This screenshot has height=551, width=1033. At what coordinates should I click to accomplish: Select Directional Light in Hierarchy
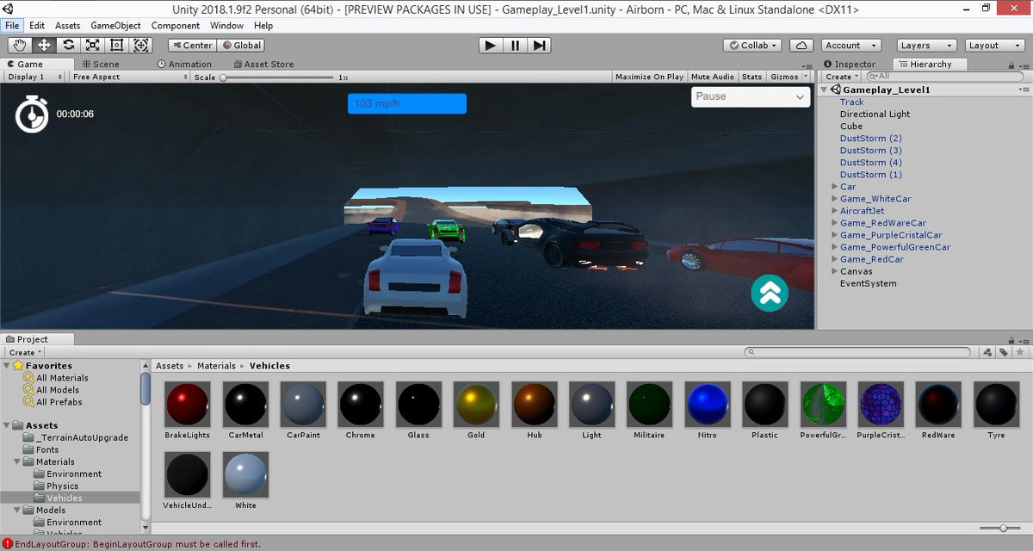[875, 114]
